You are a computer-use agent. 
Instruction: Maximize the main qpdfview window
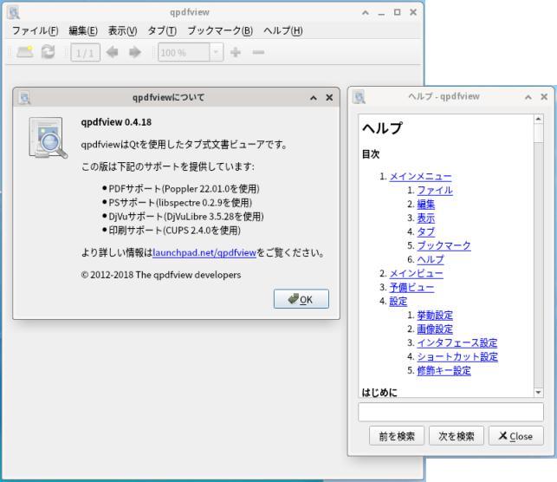point(397,12)
